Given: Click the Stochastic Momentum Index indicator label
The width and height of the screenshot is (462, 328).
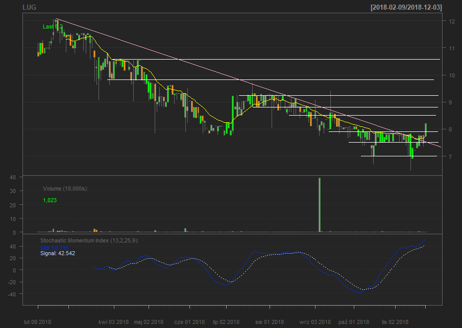Looking at the screenshot, I should 89,240.
